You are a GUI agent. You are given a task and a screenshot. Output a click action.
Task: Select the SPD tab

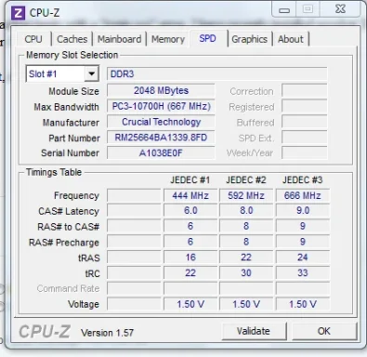tap(207, 38)
